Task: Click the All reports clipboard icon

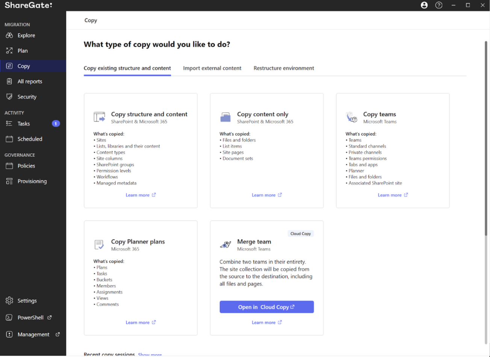Action: coord(9,81)
